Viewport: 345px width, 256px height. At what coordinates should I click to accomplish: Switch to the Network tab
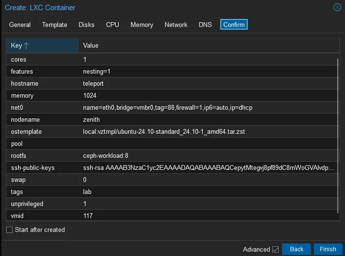(176, 25)
